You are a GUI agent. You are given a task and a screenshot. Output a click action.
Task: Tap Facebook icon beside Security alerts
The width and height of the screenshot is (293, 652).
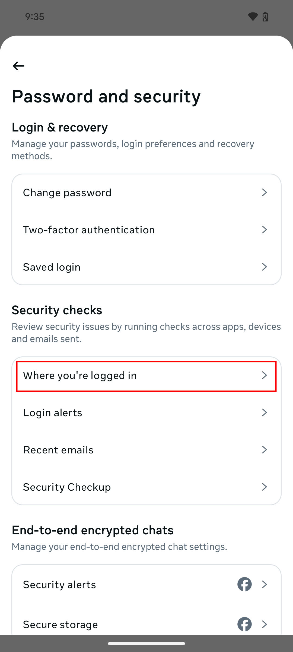coord(244,584)
